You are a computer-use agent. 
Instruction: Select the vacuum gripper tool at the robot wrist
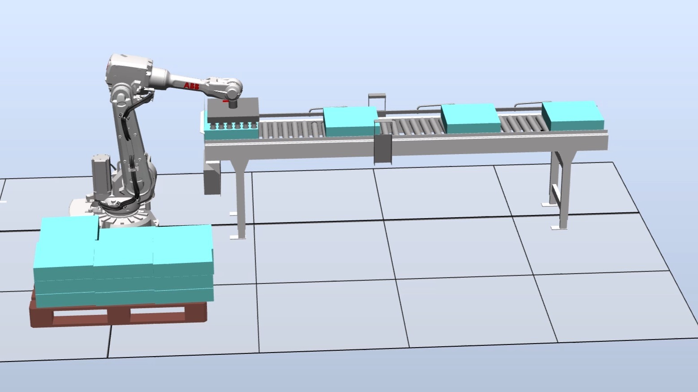233,109
